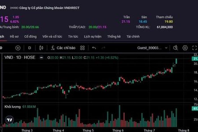Click the Tham chiếu reference price 19.80

click(x=169, y=22)
